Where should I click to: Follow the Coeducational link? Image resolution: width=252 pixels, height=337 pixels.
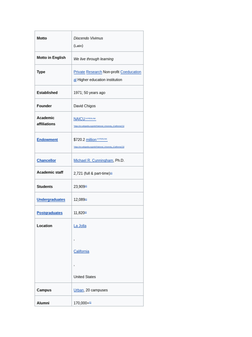(131, 72)
